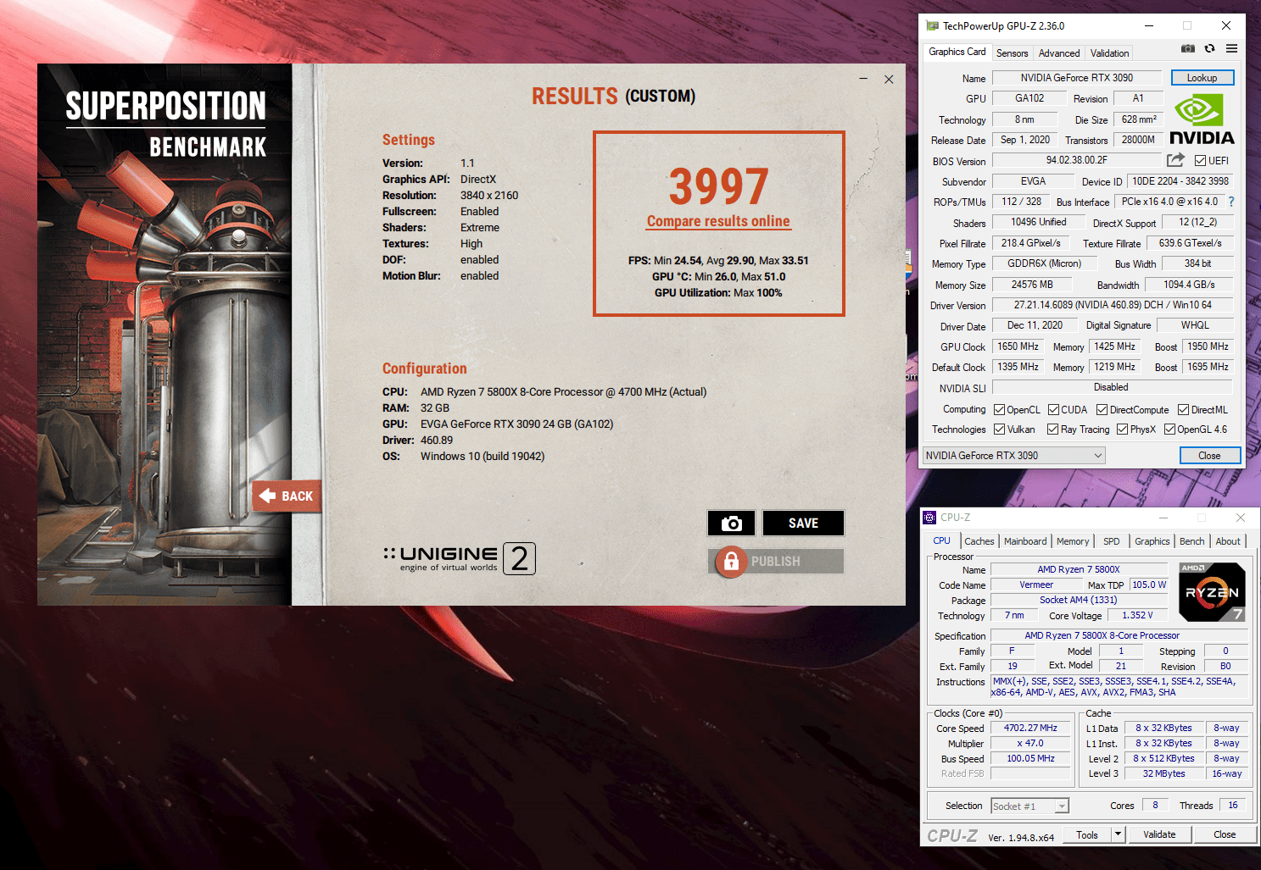Screen dimensions: 1261x870
Task: Minimize the Superposition results window
Action: [863, 80]
